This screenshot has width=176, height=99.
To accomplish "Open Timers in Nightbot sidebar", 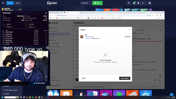I will coord(53,50).
